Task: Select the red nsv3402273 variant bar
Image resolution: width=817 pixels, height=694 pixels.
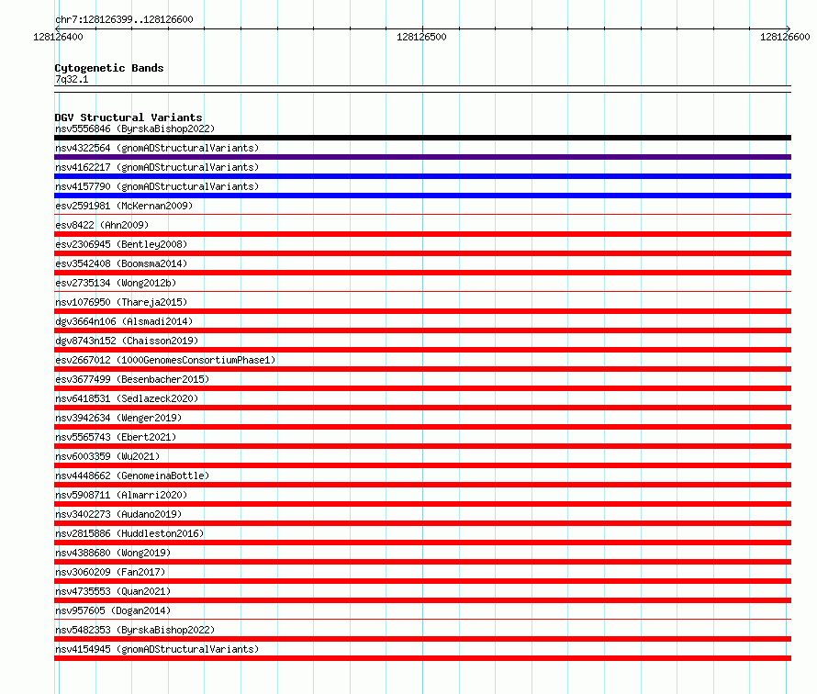Action: [422, 523]
